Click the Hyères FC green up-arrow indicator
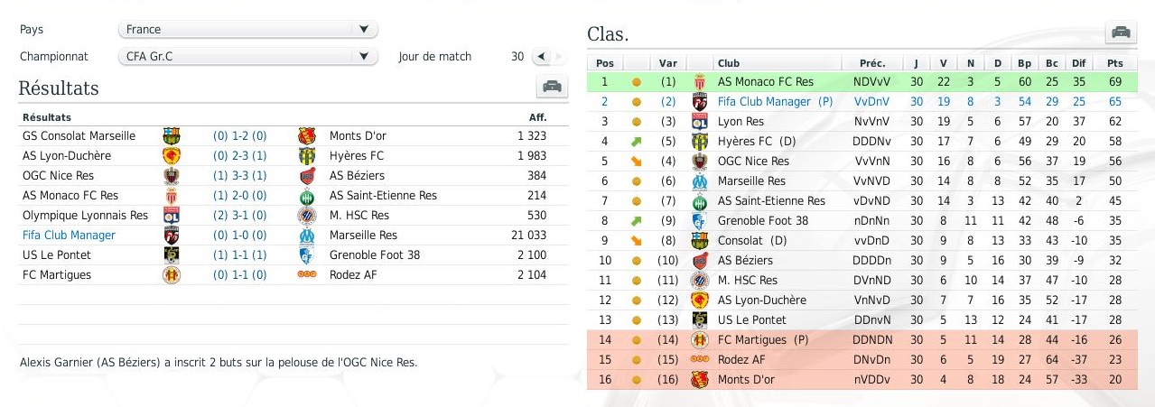Viewport: 1155px width, 407px height. [636, 142]
